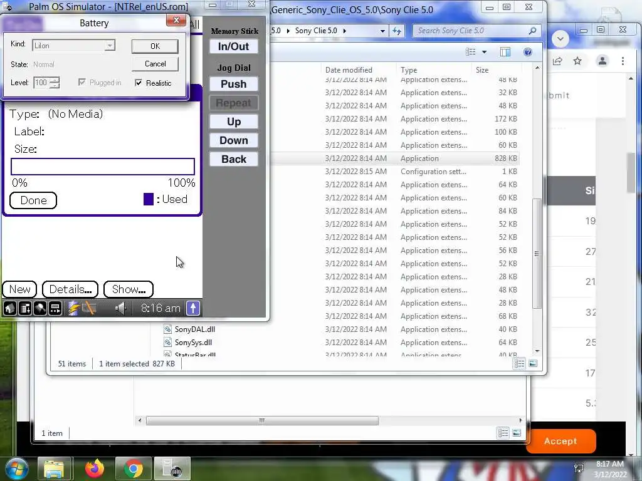Tap the Menu icon in Palm status bar
The width and height of the screenshot is (642, 481).
(25, 308)
